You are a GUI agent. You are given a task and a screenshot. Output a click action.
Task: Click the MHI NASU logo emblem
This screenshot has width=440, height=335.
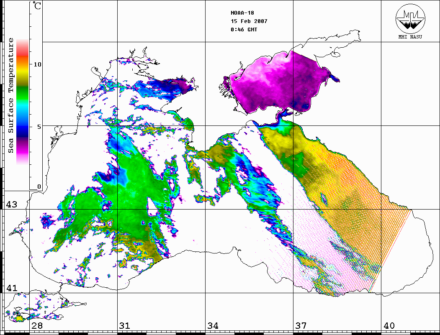[410, 19]
